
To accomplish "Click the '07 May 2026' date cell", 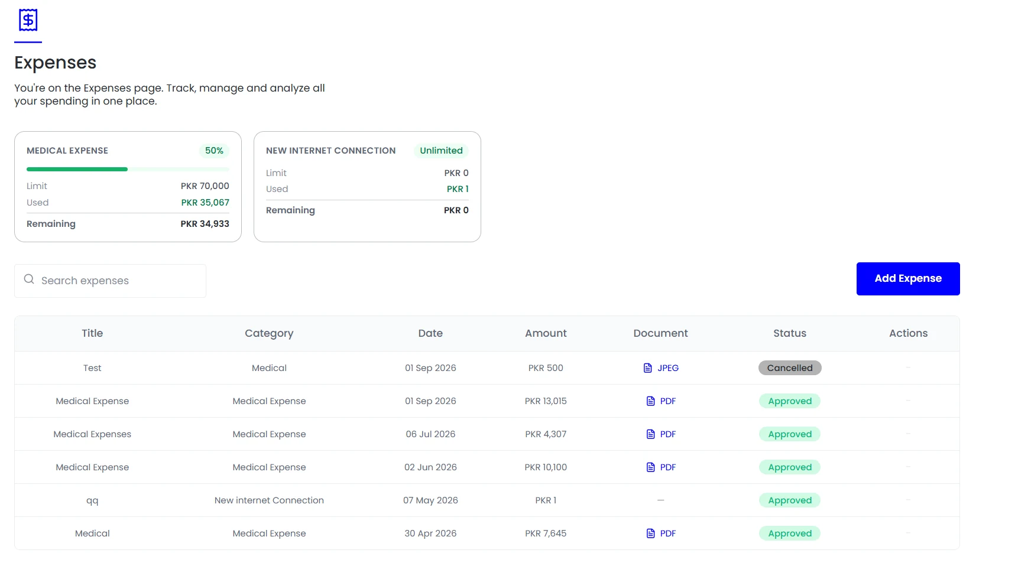I will 430,500.
